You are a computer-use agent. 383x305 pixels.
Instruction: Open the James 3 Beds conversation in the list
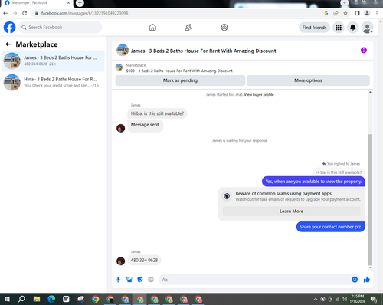pos(53,61)
